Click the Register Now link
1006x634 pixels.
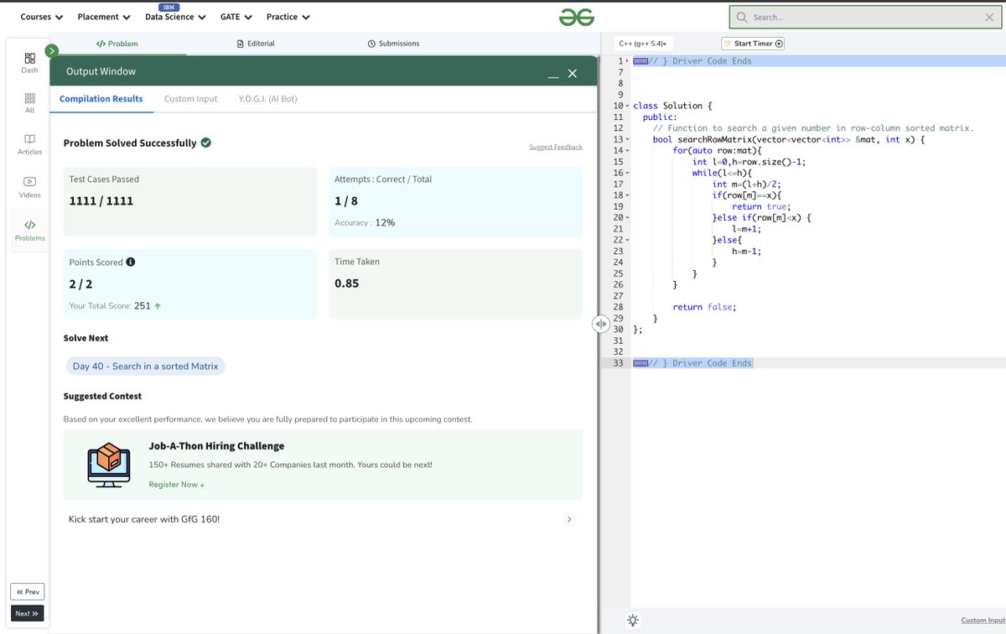pyautogui.click(x=176, y=485)
